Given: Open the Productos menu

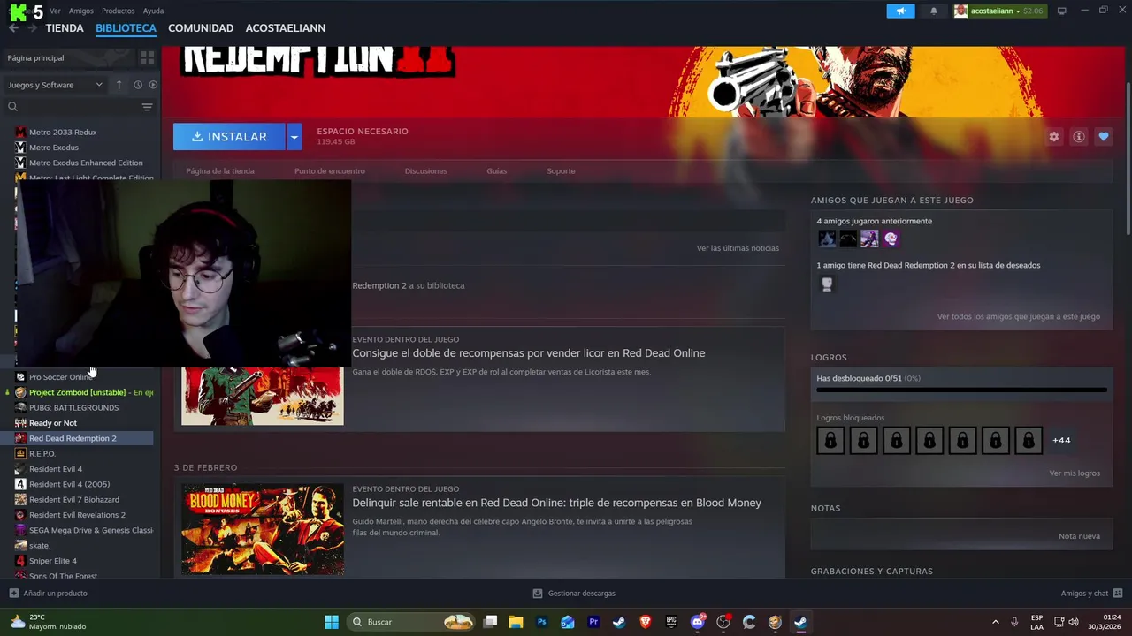Looking at the screenshot, I should coord(118,11).
